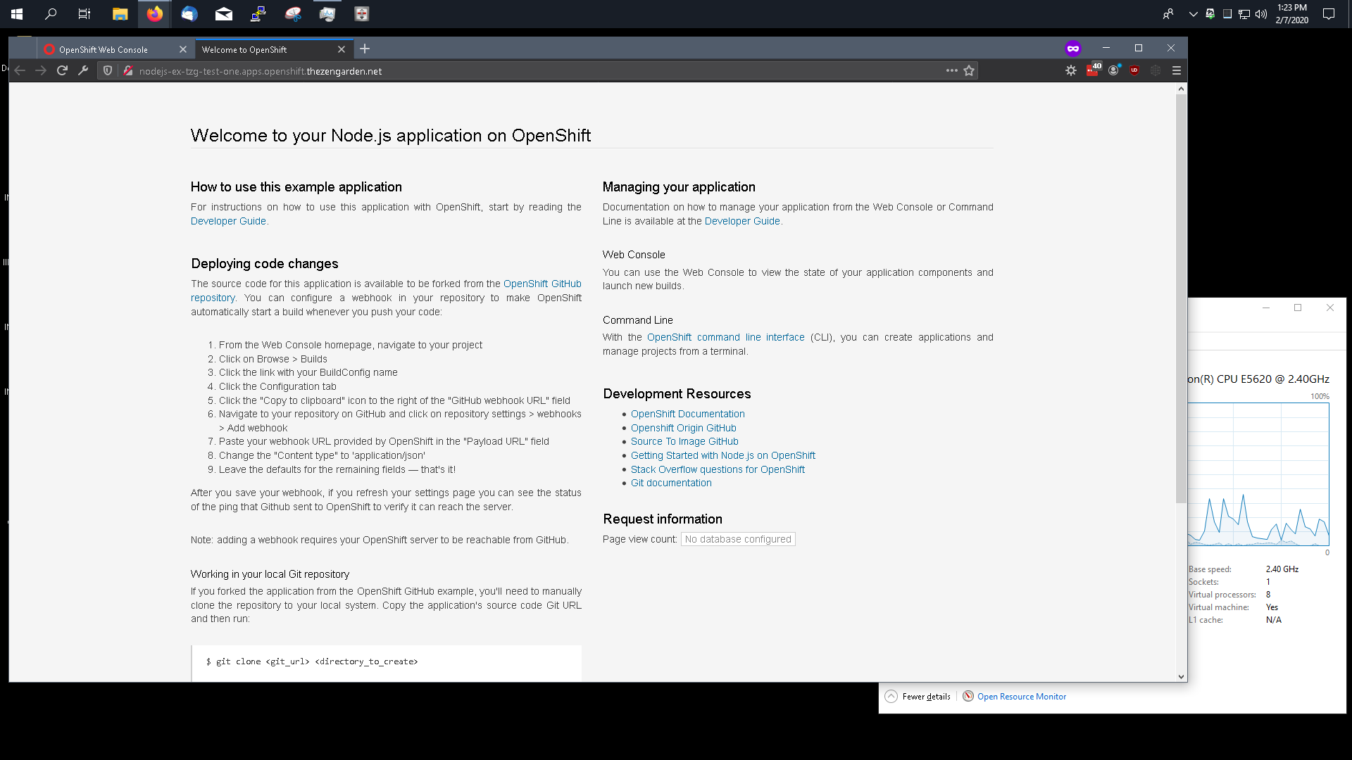
Task: Click the scrollbar up arrow
Action: [x=1181, y=89]
